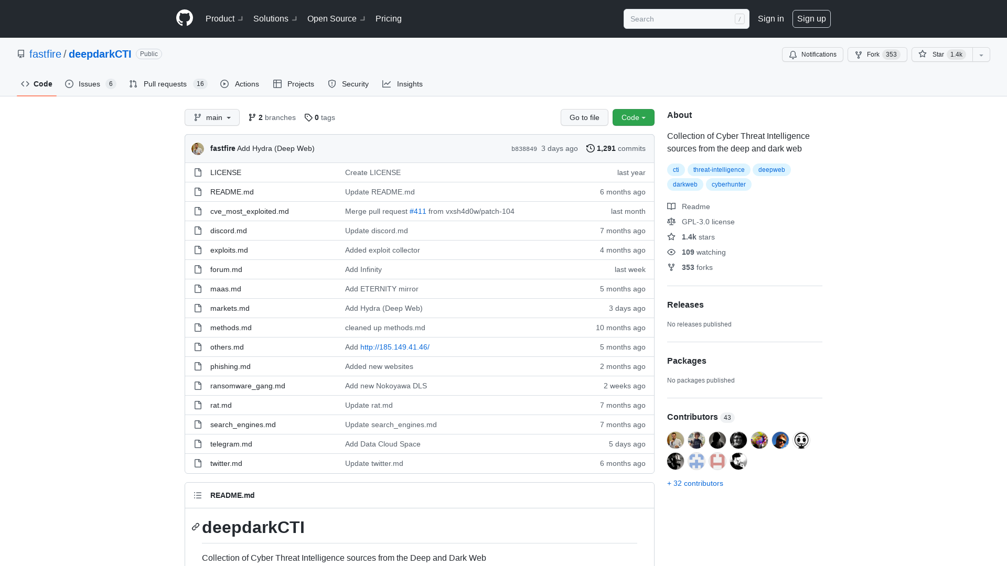Click the bell icon in Notifications
This screenshot has height=566, width=1007.
(793, 55)
